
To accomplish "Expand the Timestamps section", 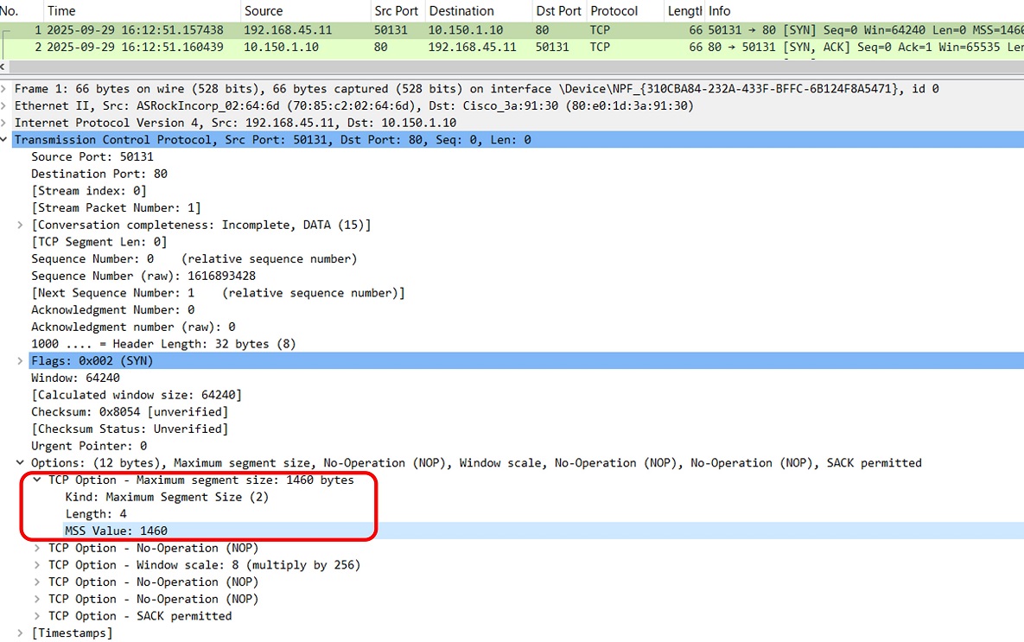I will pyautogui.click(x=21, y=633).
